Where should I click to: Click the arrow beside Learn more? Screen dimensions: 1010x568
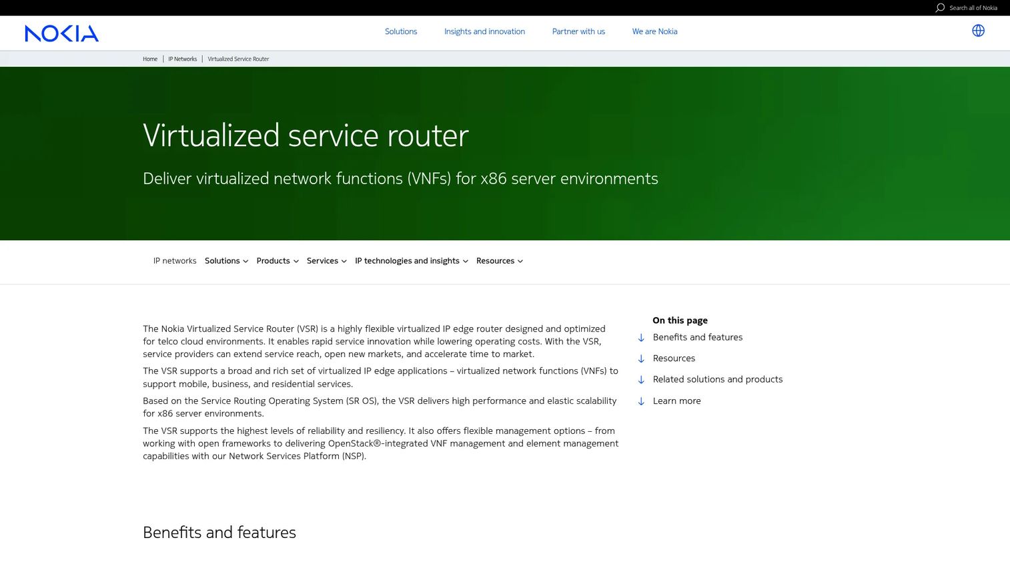pos(641,401)
